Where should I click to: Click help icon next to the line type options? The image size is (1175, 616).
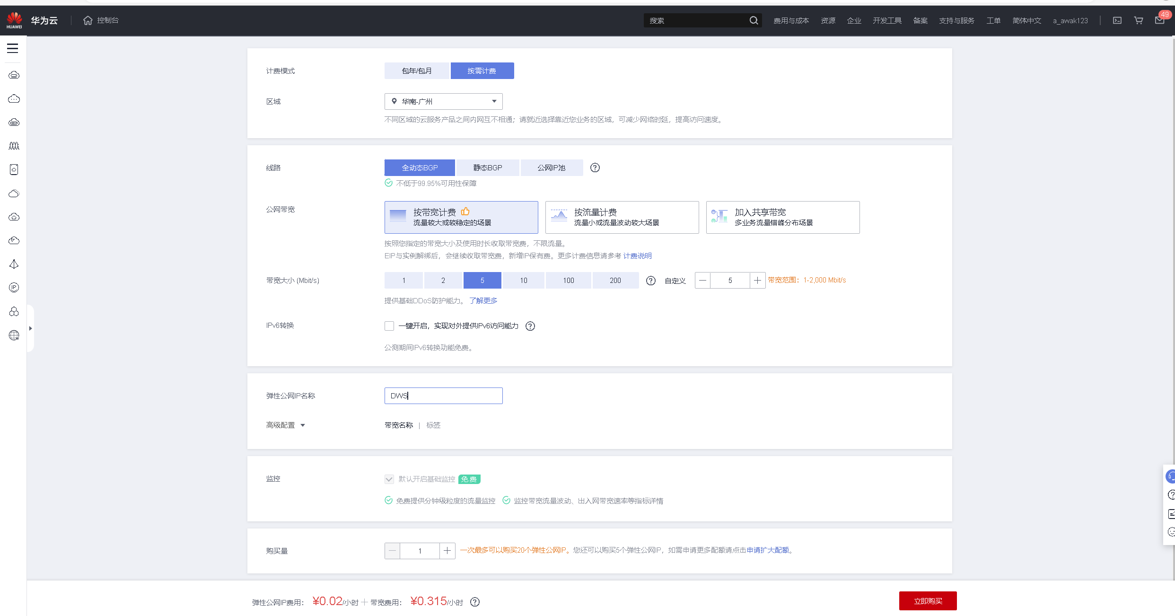(595, 167)
